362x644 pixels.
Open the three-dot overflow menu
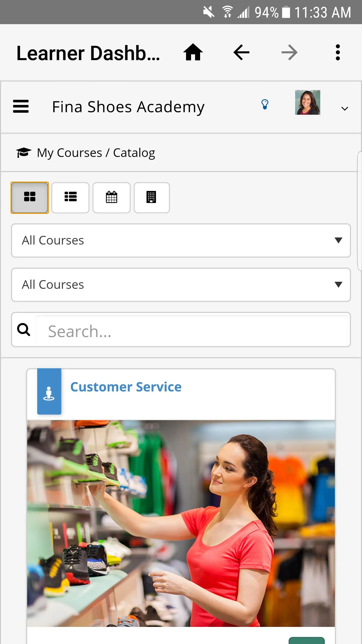click(x=338, y=52)
